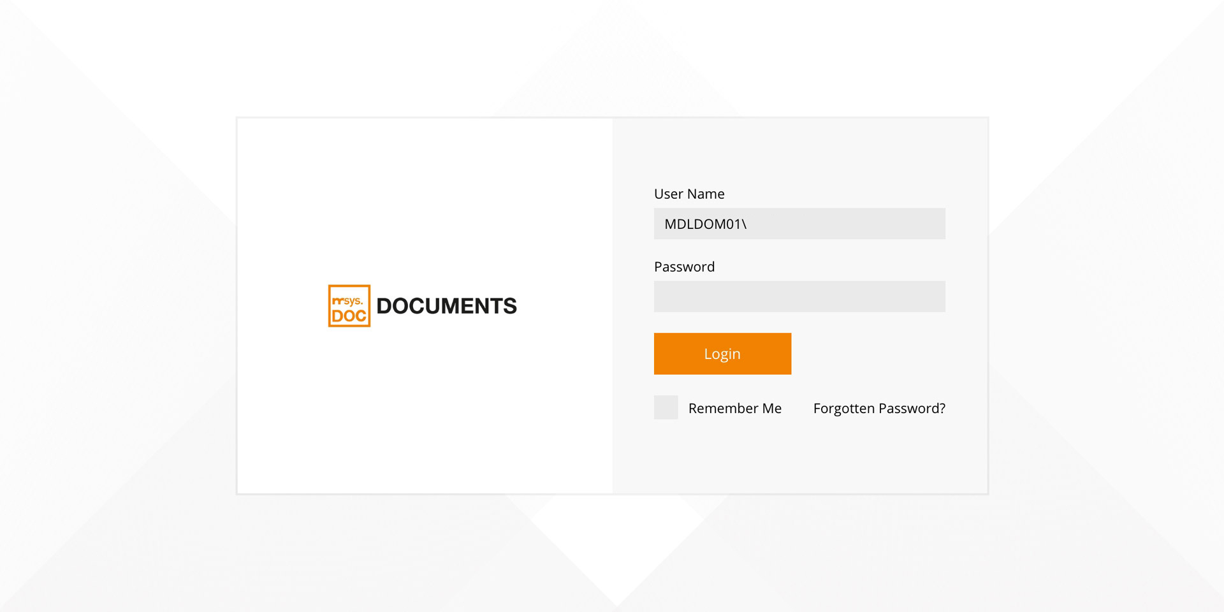Click the Password label above the field
Image resolution: width=1224 pixels, height=612 pixels.
pos(684,266)
